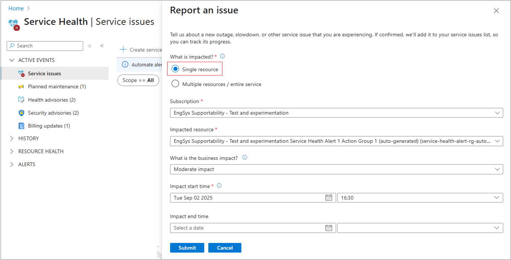Click info icon next to business impact
The height and width of the screenshot is (260, 511).
pos(245,158)
